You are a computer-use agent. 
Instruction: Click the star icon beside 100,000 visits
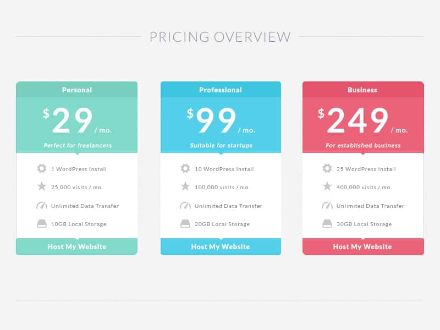tap(185, 186)
